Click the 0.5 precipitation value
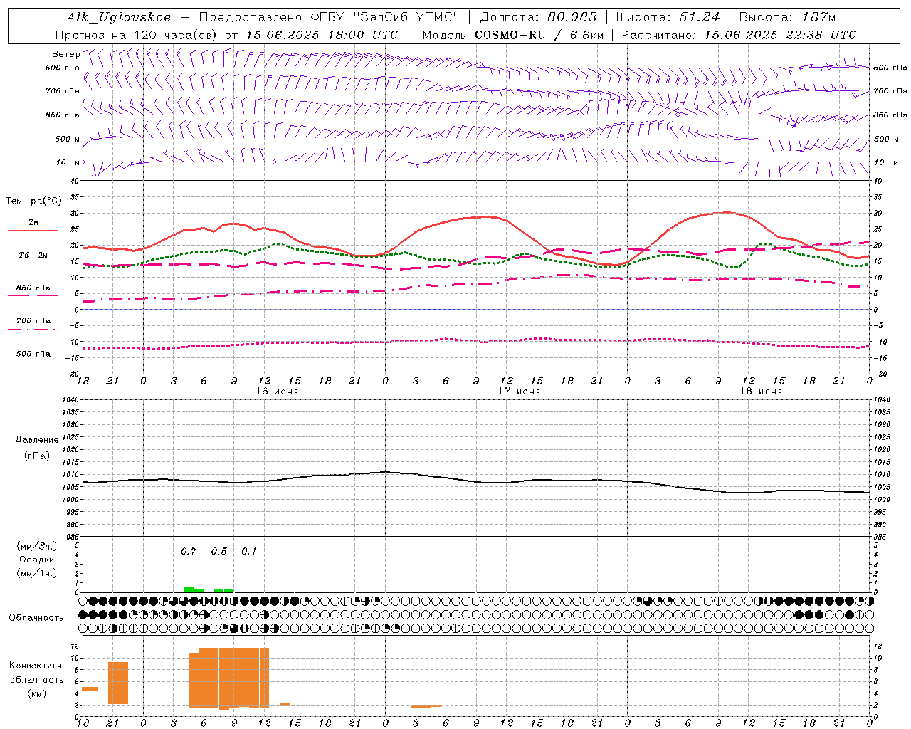The image size is (911, 729). 219,551
